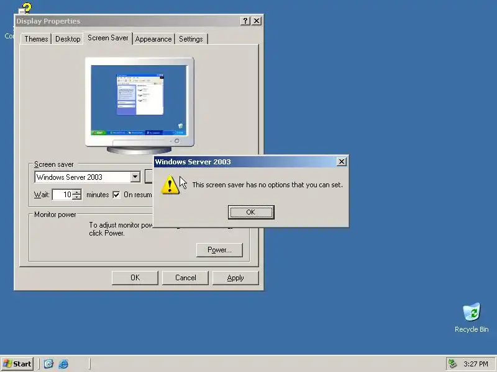Click Apply in Display Properties
Viewport: 497px width, 372px height.
click(235, 278)
